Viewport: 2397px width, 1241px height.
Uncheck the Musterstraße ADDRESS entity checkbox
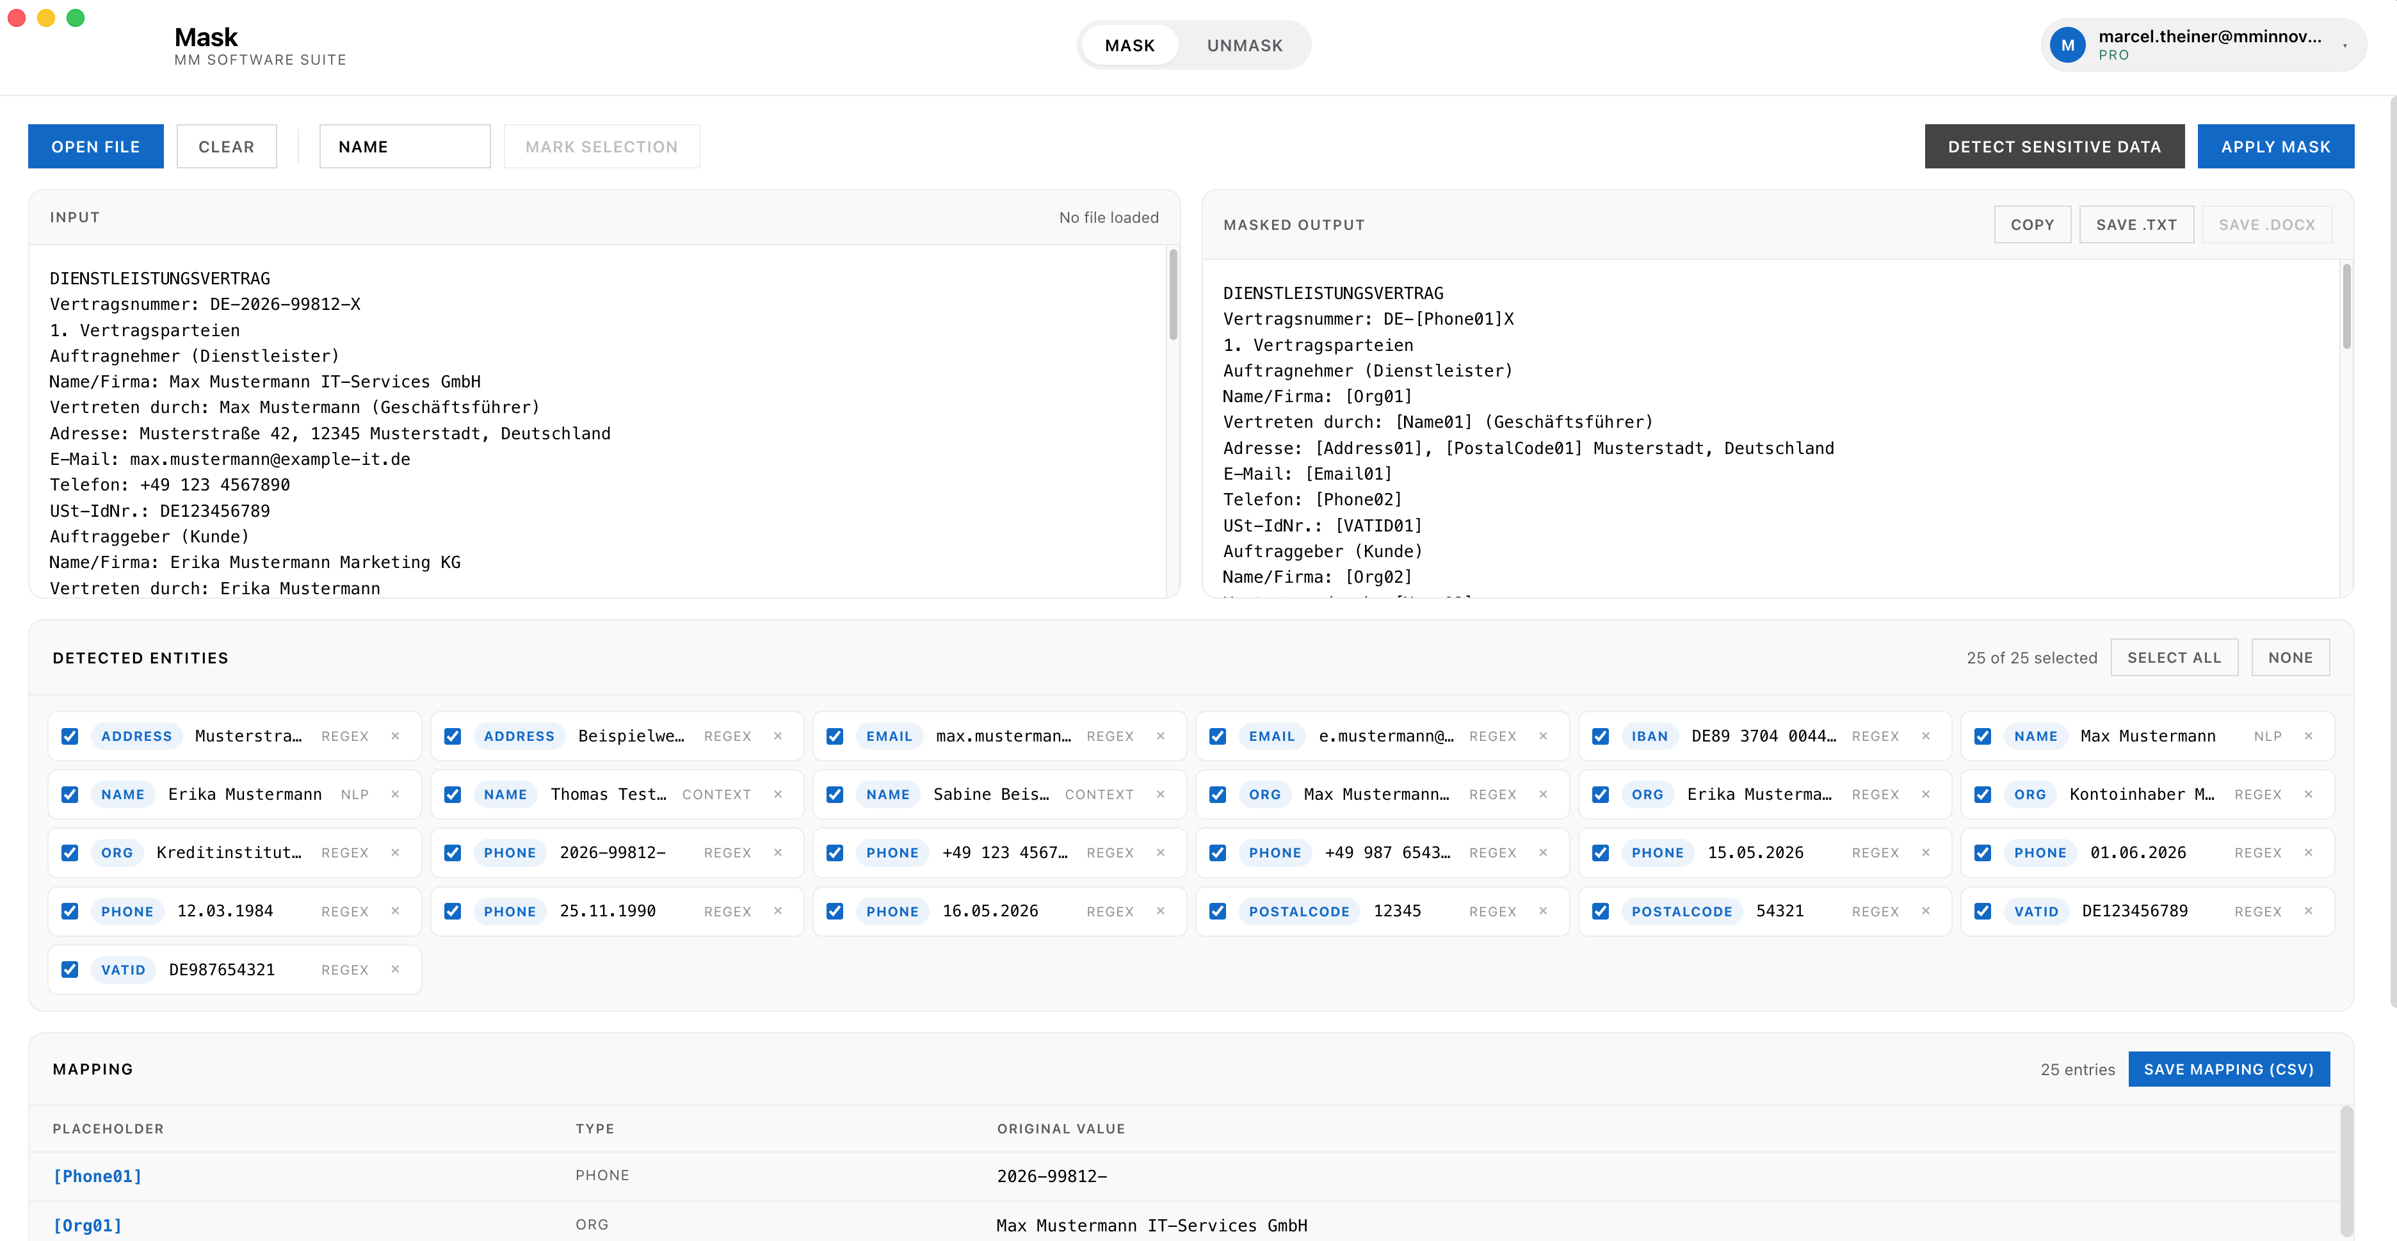(x=70, y=736)
